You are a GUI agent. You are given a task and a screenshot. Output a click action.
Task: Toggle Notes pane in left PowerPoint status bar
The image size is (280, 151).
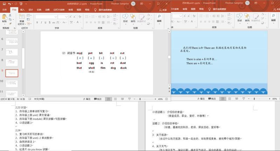click(x=87, y=99)
